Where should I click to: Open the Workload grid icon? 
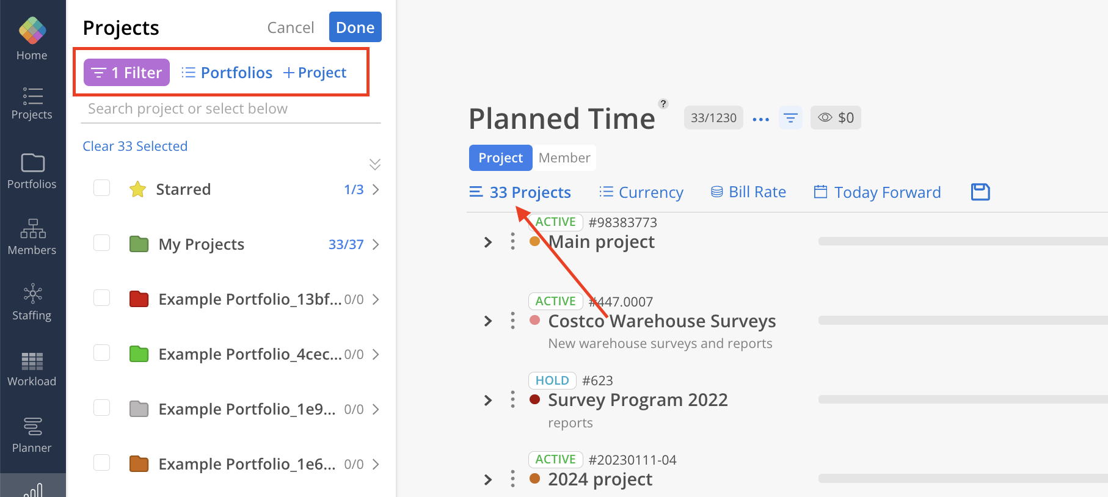coord(32,361)
